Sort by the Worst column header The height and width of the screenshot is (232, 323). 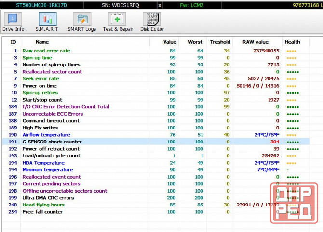195,42
